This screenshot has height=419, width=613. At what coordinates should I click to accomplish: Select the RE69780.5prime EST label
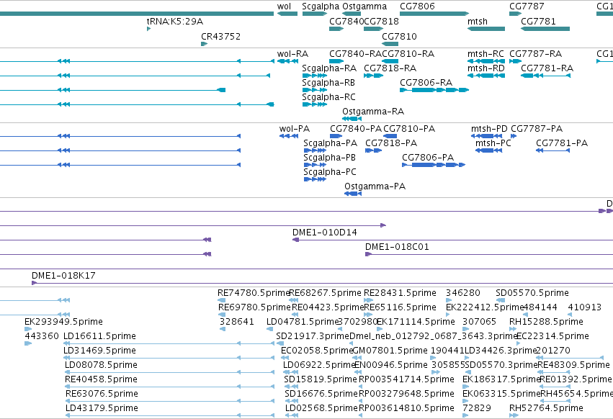coord(254,307)
